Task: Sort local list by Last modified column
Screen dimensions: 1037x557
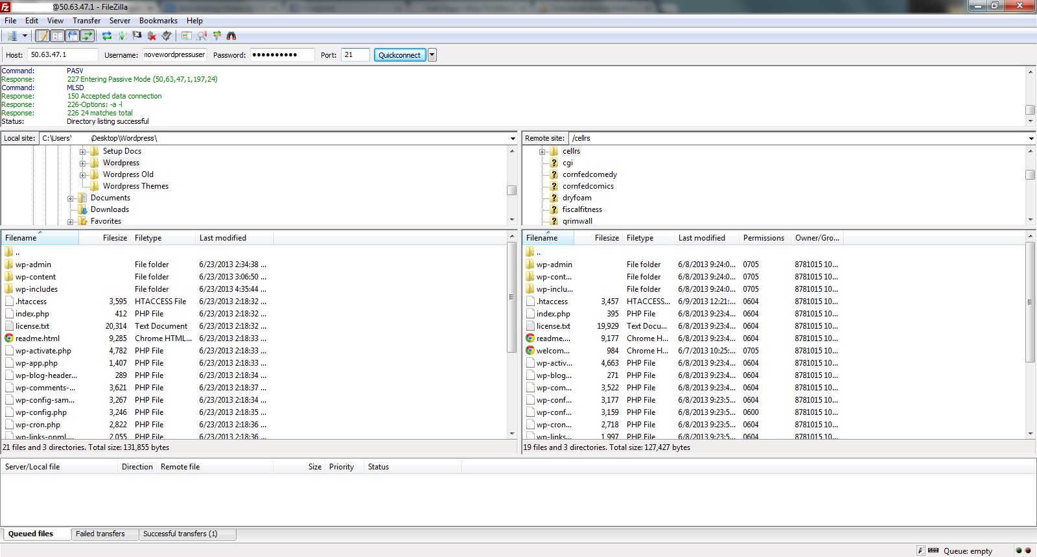Action: tap(234, 238)
